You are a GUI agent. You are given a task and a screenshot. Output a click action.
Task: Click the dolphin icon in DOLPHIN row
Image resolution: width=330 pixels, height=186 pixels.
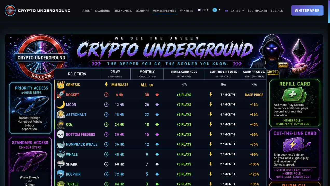pos(60,174)
